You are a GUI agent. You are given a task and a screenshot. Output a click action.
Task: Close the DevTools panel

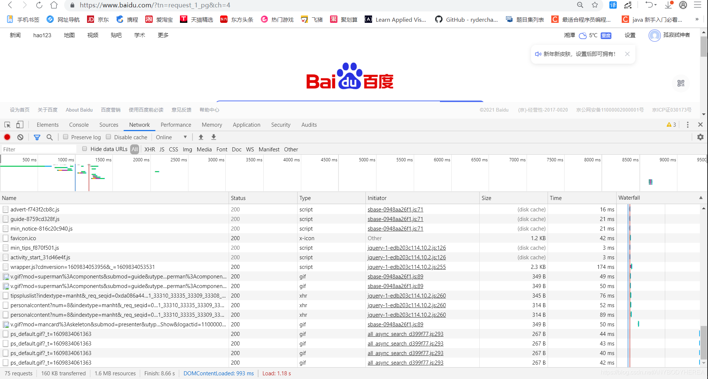[700, 125]
